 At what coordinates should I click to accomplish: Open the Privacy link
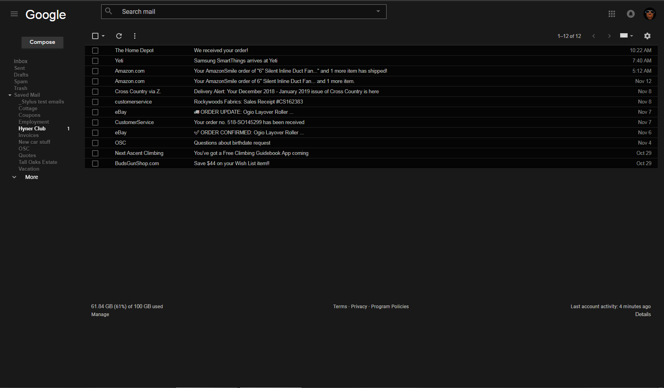[359, 307]
